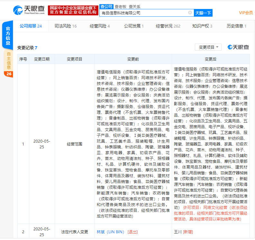Open the 司法风险 tab
This screenshot has width=255, height=240.
[x=65, y=26]
